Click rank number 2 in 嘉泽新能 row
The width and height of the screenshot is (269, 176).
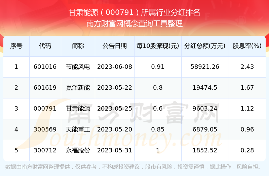pos(16,88)
